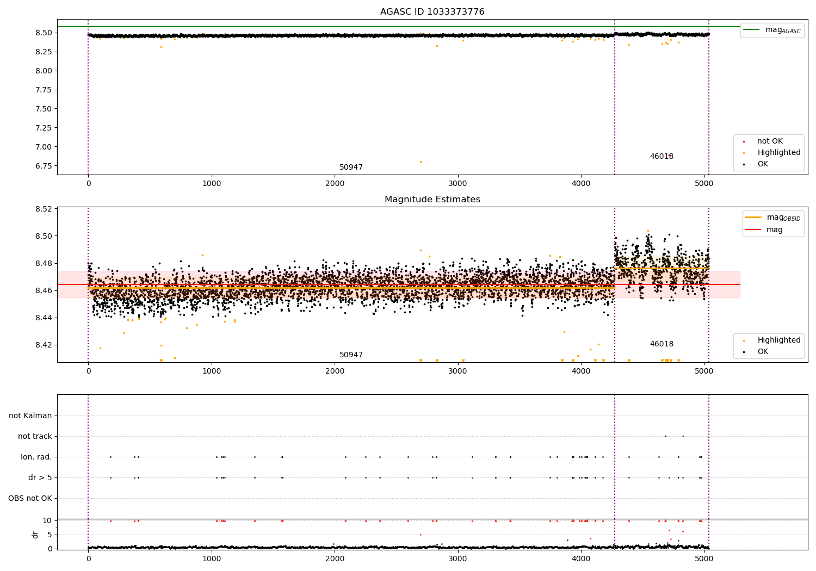
Task: Click the 'dr' y-axis label
Action: click(x=35, y=535)
